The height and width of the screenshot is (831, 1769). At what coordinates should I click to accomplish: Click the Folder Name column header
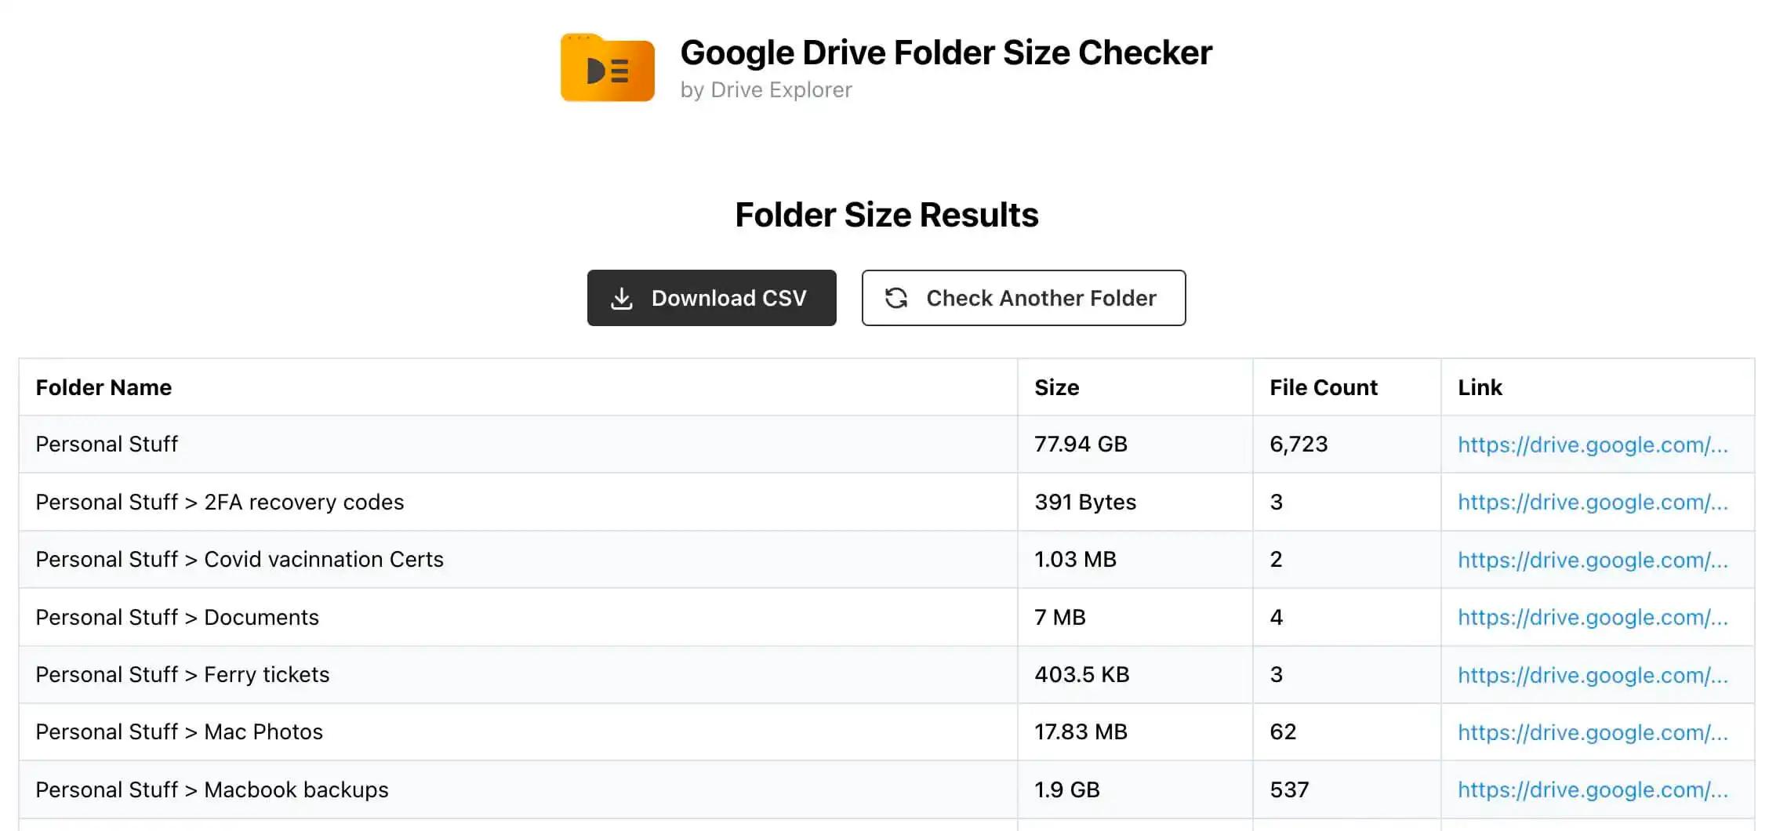pyautogui.click(x=103, y=387)
